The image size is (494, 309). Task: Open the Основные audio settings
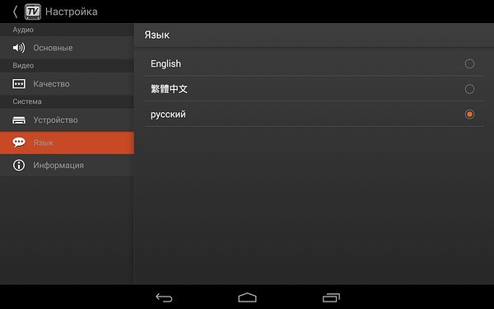pos(67,48)
